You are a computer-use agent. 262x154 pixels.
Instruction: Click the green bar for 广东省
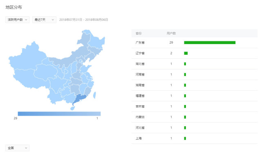coord(210,42)
